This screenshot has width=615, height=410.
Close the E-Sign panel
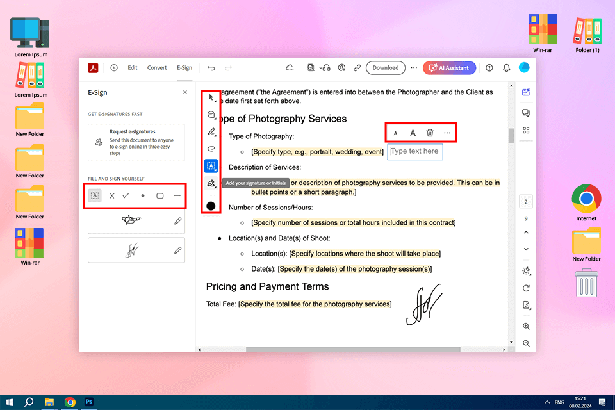(x=185, y=92)
